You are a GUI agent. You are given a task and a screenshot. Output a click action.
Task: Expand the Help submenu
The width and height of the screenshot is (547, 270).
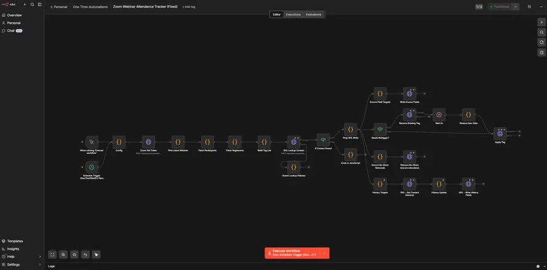(40, 256)
